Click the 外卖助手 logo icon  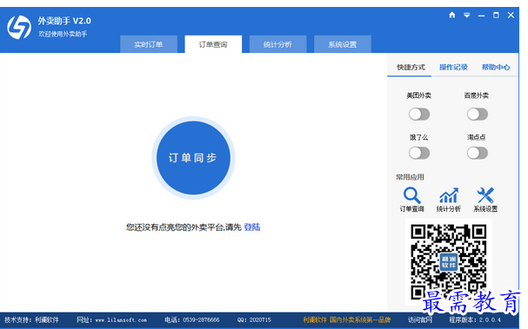click(19, 27)
